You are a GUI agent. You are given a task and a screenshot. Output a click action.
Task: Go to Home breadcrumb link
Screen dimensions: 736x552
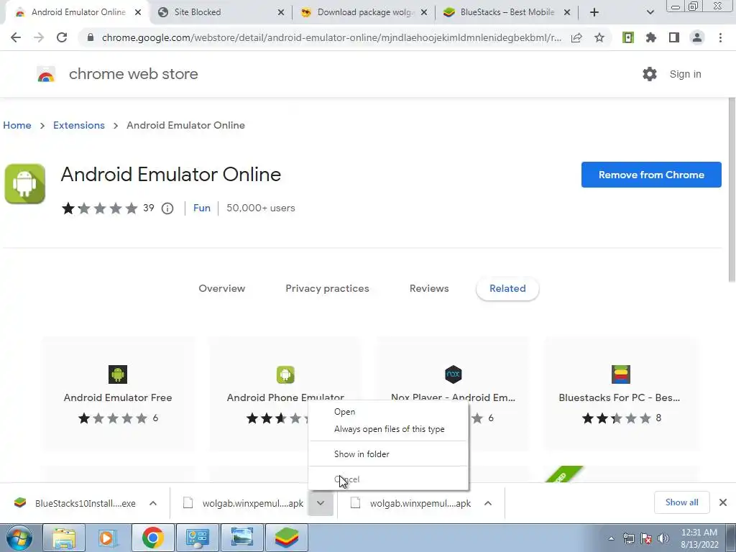(x=17, y=125)
